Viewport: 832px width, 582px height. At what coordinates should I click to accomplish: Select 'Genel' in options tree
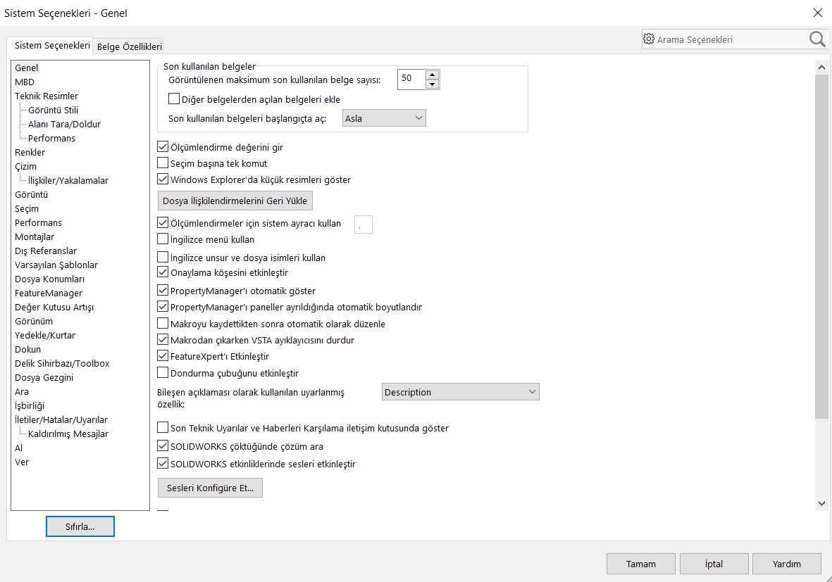click(x=27, y=68)
